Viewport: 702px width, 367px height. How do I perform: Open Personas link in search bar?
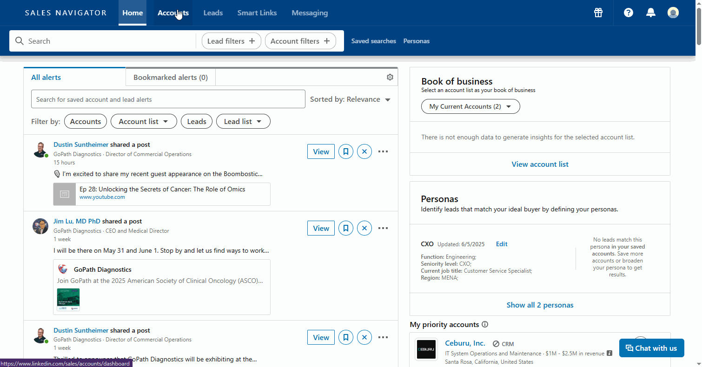(417, 41)
